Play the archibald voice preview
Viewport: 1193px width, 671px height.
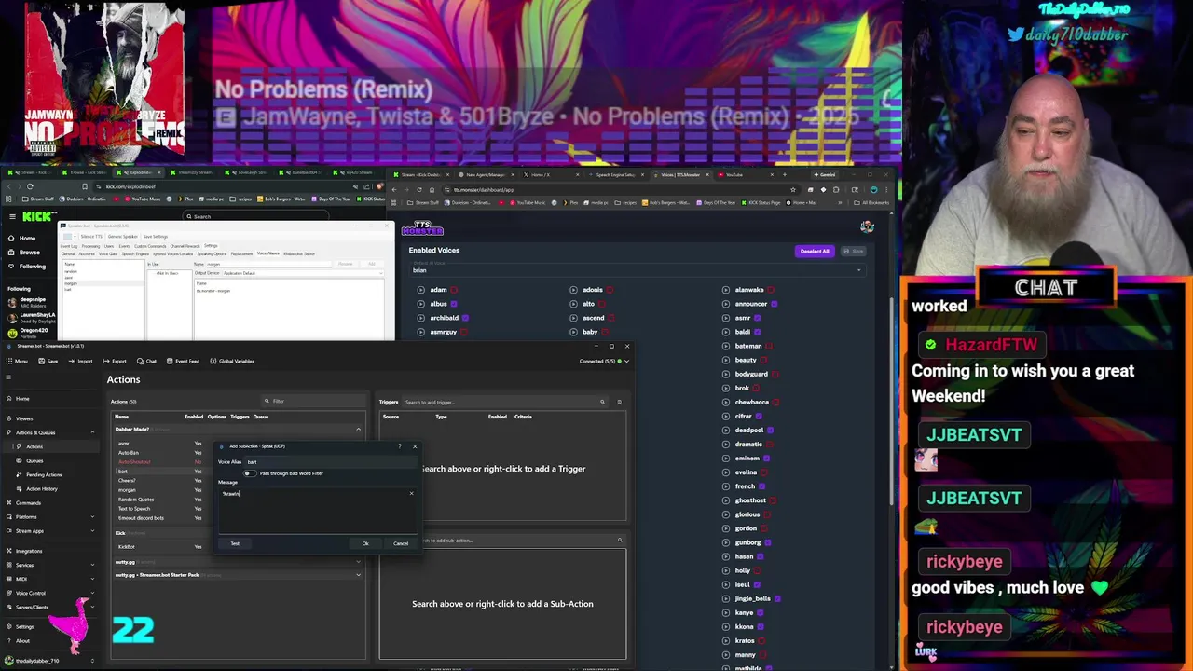point(420,318)
